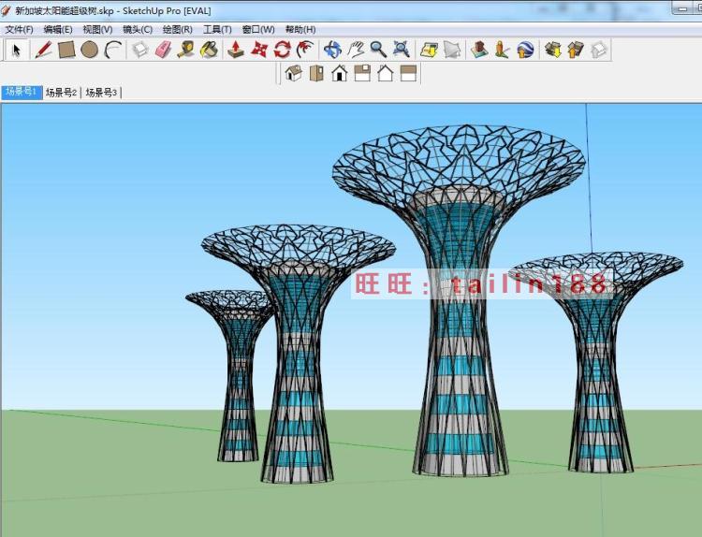This screenshot has width=702, height=537.
Task: Open the 编辑(E) menu
Action: click(x=58, y=30)
